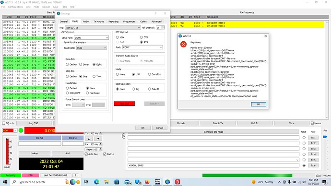This screenshot has height=186, width=331.
Task: Switch to the Tx Macros tab
Action: tap(99, 22)
